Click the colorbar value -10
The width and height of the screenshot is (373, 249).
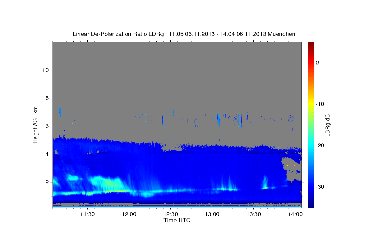pos(320,104)
